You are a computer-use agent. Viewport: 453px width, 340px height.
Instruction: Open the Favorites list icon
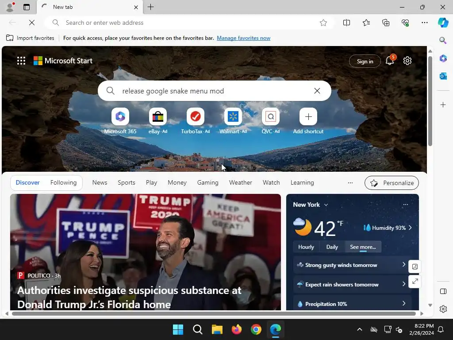(x=366, y=23)
